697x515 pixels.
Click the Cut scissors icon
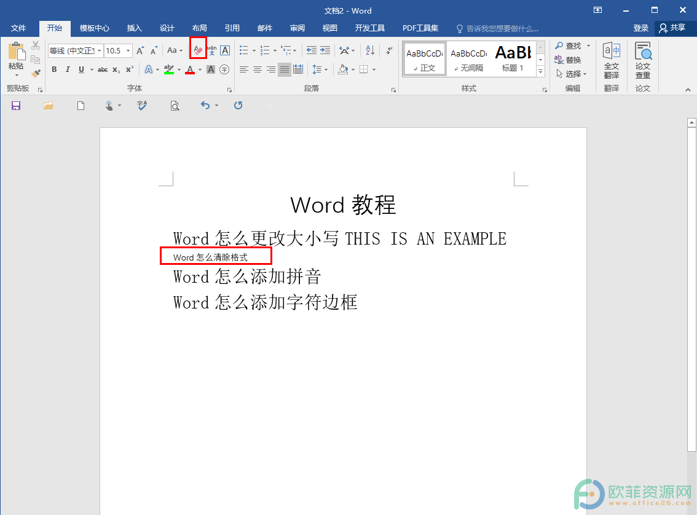point(36,45)
